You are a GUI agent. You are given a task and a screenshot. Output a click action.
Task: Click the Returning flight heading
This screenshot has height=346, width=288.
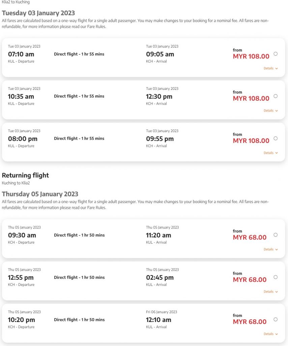click(25, 175)
